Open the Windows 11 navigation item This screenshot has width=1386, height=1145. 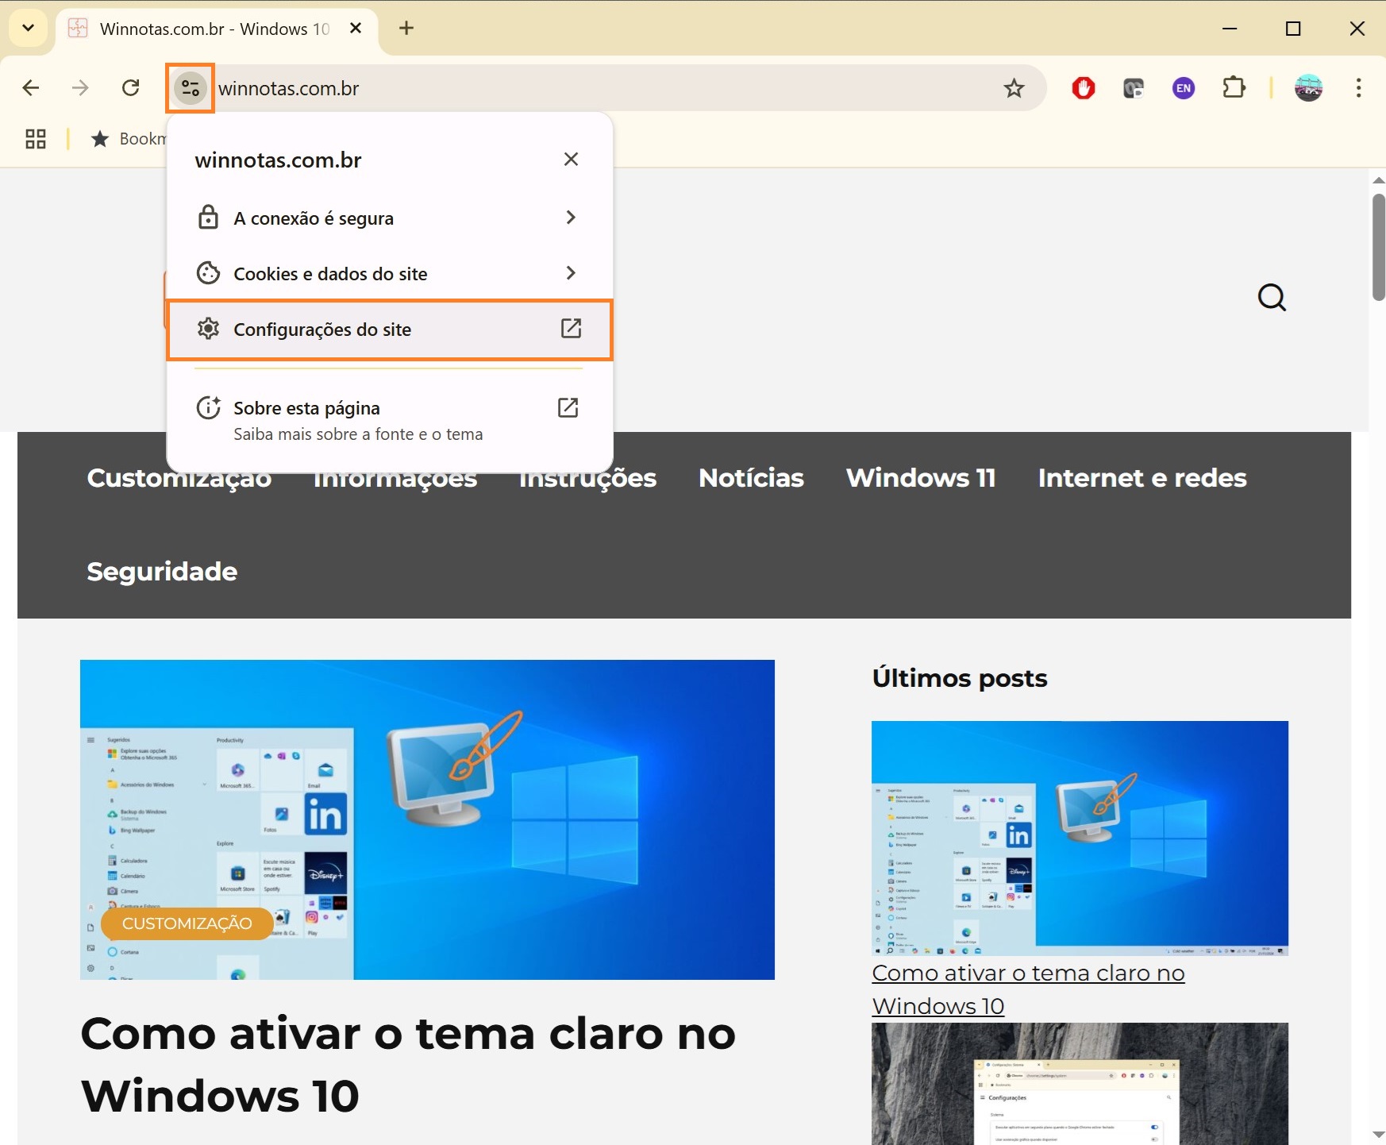[921, 478]
